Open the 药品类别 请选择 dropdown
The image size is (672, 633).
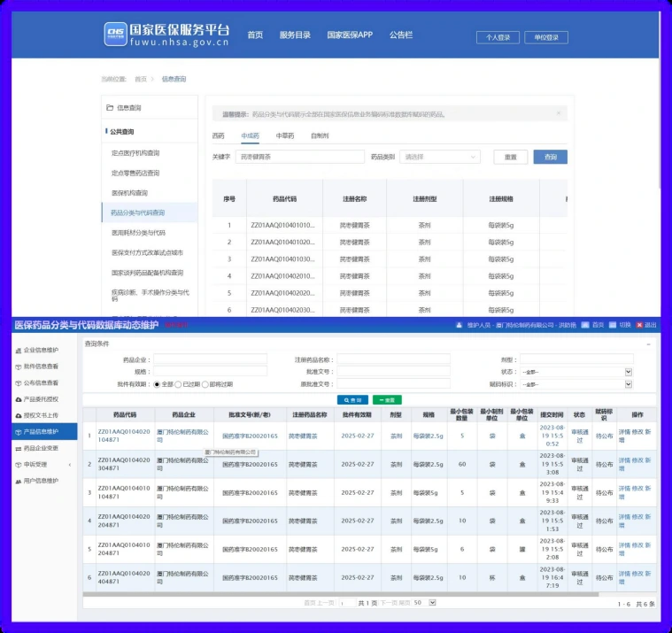coord(440,157)
